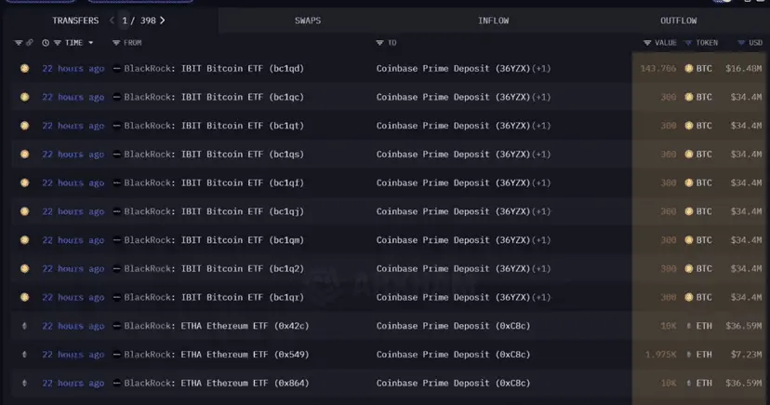Open the TO column filter icon
770x405 pixels.
pos(379,43)
